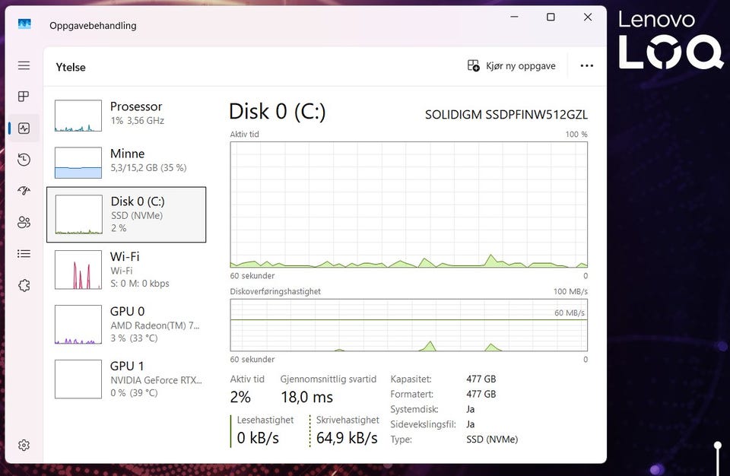Click the Diskoverføringshastighet graph
This screenshot has width=730, height=476.
[x=408, y=325]
